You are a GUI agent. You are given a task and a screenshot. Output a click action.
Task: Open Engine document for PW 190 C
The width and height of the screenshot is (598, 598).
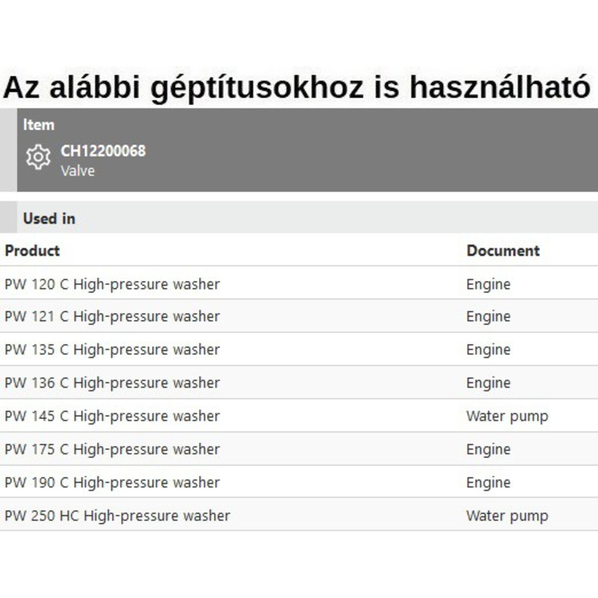click(488, 483)
